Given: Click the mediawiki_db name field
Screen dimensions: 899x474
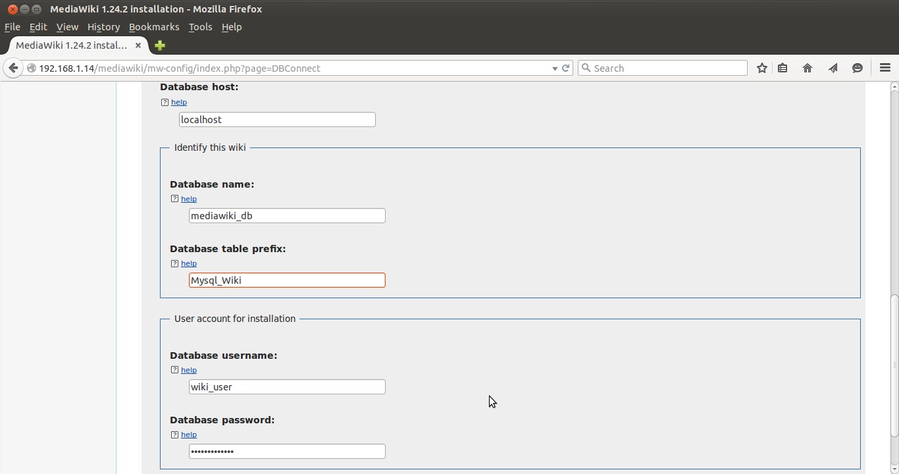Looking at the screenshot, I should click(x=286, y=215).
